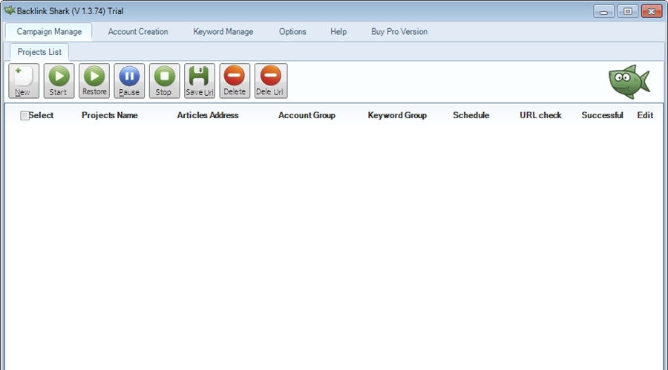Open the Options tab
This screenshot has height=370, width=668.
tap(292, 31)
